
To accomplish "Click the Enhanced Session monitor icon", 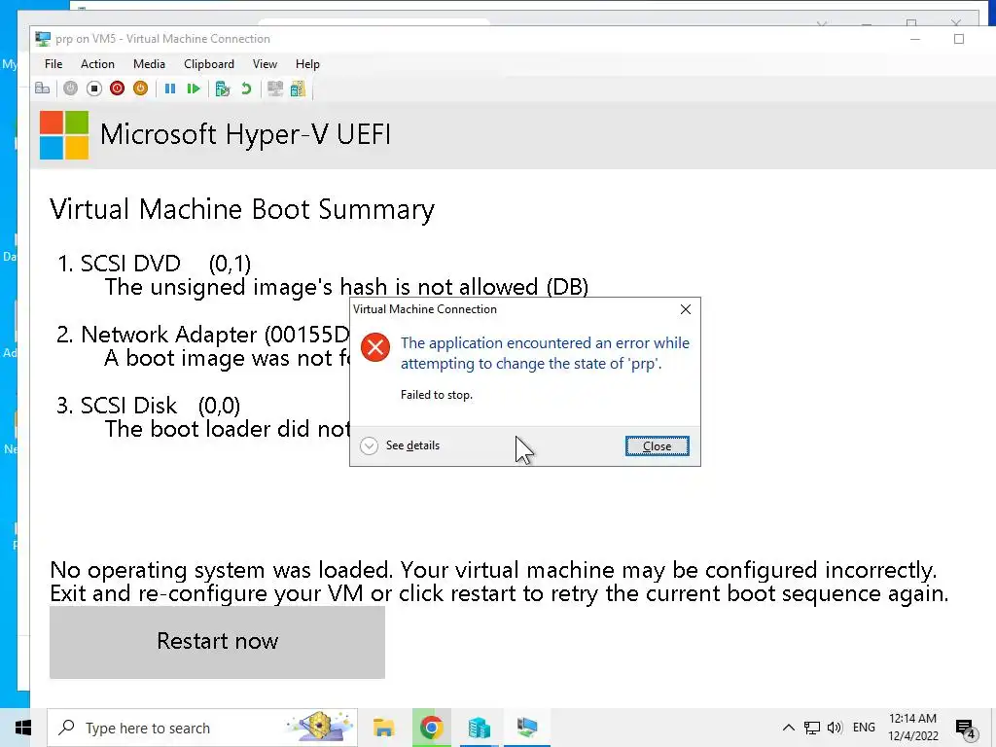I will click(275, 89).
